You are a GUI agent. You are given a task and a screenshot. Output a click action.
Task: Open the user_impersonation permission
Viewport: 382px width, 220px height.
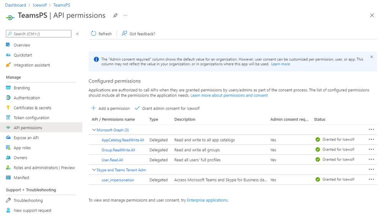[x=118, y=180]
